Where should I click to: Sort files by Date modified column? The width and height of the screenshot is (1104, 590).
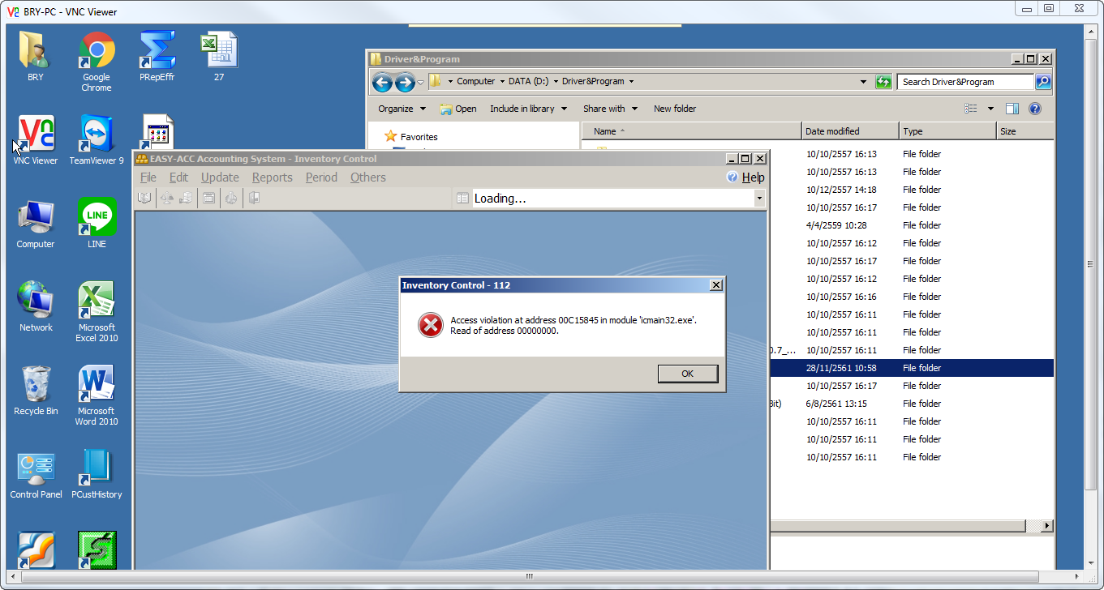[849, 131]
